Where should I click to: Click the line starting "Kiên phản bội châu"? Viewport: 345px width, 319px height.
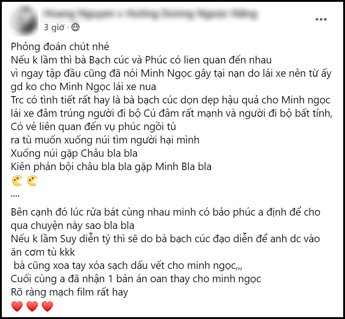111,167
